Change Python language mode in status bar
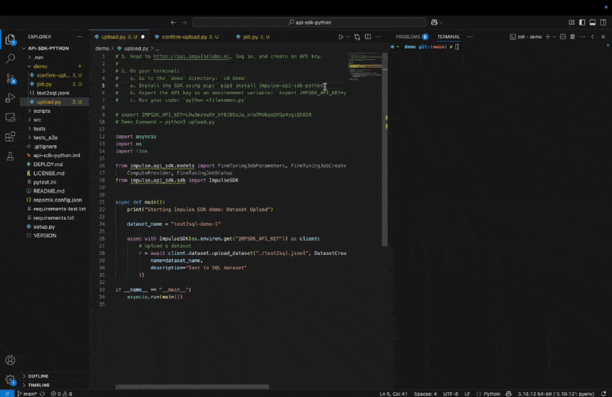Image resolution: width=612 pixels, height=397 pixels. pyautogui.click(x=492, y=394)
